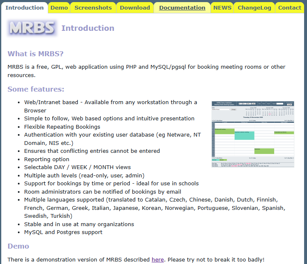Click the 'What is MRBS?' heading

[x=36, y=54]
